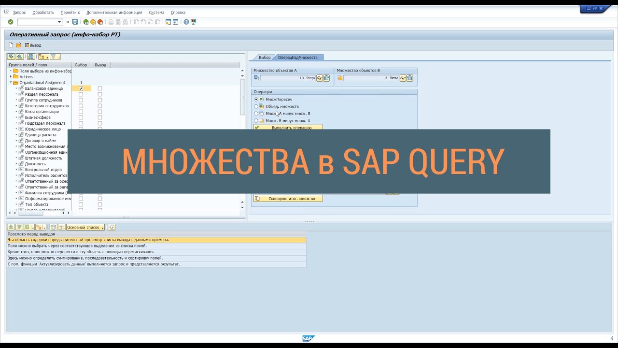The image size is (618, 348).
Task: Click the Customize local layout monitor icon
Action: [x=193, y=22]
